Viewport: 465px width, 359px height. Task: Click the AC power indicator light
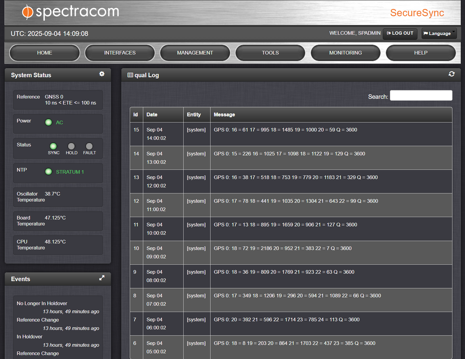tap(48, 122)
